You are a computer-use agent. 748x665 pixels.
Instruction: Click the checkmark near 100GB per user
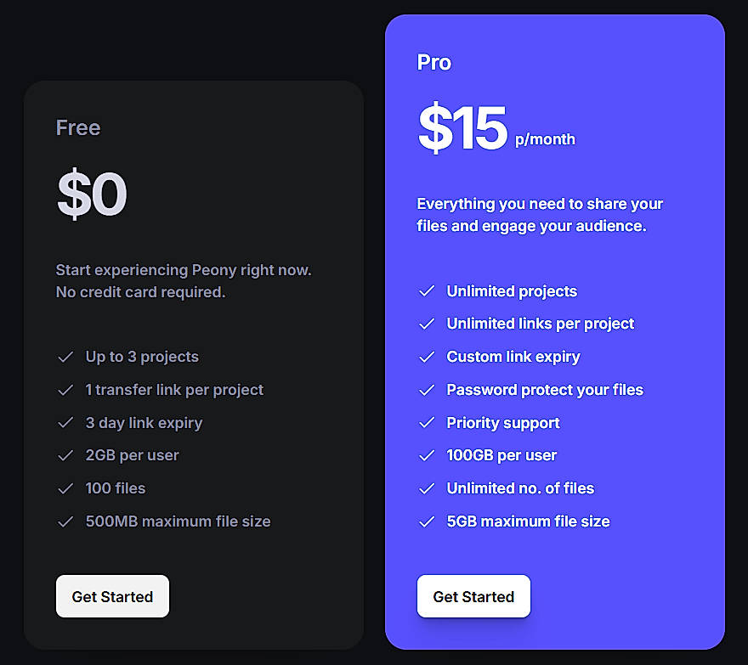point(427,456)
